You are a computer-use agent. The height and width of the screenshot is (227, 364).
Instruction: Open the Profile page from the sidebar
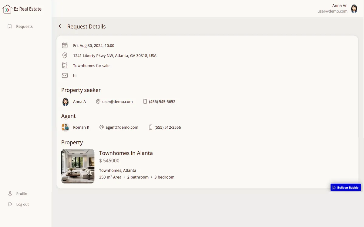tap(22, 193)
